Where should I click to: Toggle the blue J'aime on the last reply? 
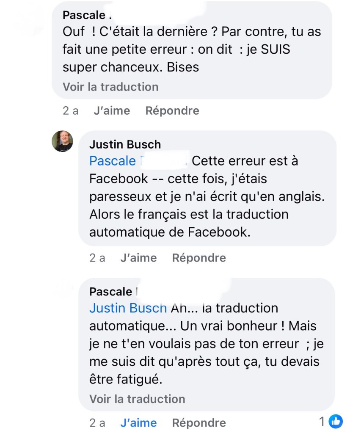(x=138, y=422)
